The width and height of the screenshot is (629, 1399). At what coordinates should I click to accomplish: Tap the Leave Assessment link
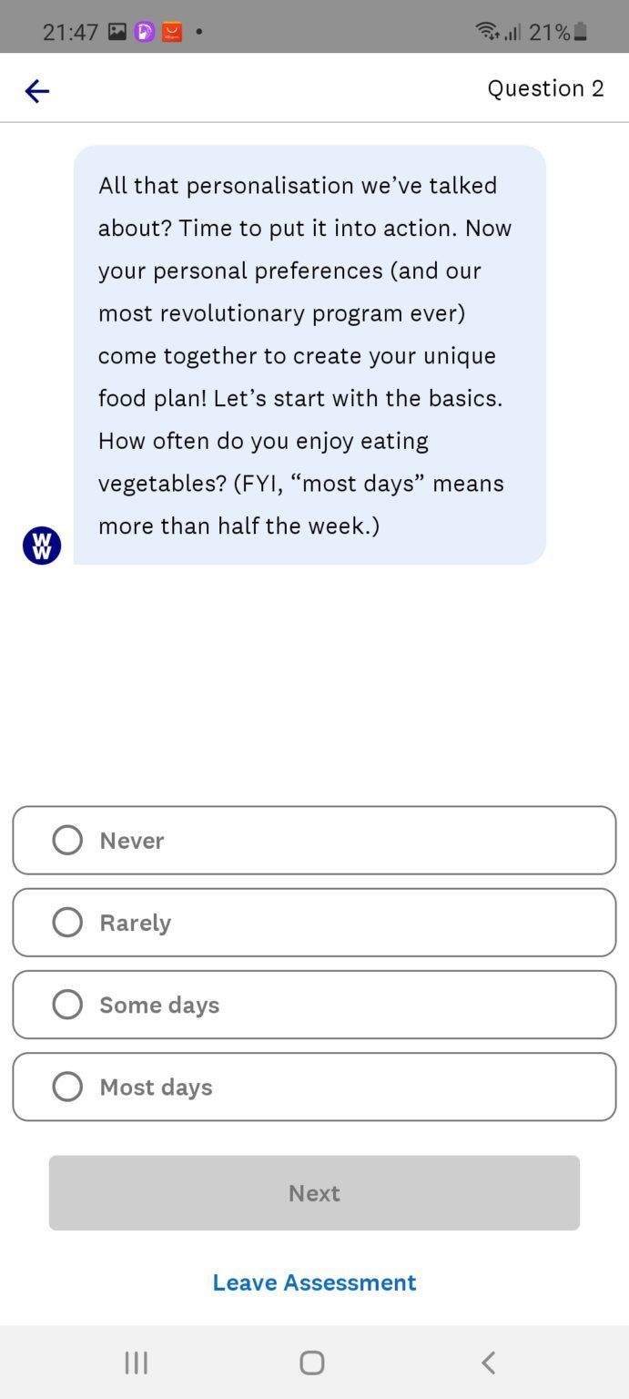coord(314,1282)
